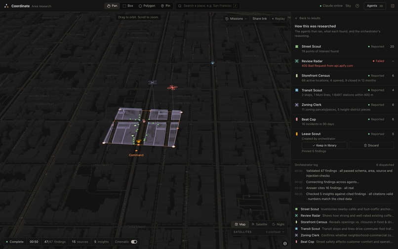398x249 pixels.
Task: Click the place search field
Action: click(207, 6)
